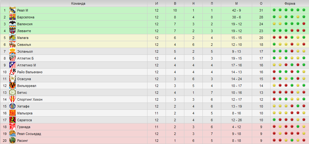
Task: Click the О points column header
Action: (261, 3)
